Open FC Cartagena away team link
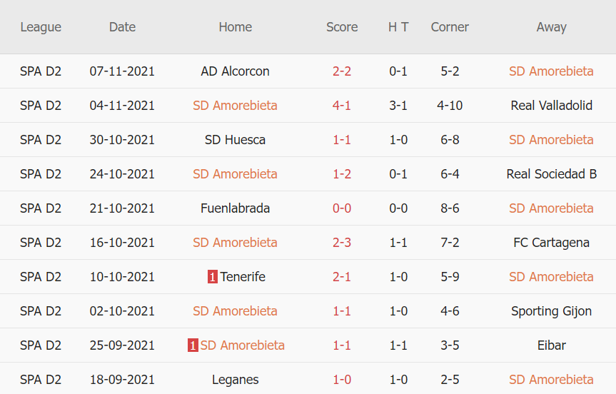 pos(551,243)
